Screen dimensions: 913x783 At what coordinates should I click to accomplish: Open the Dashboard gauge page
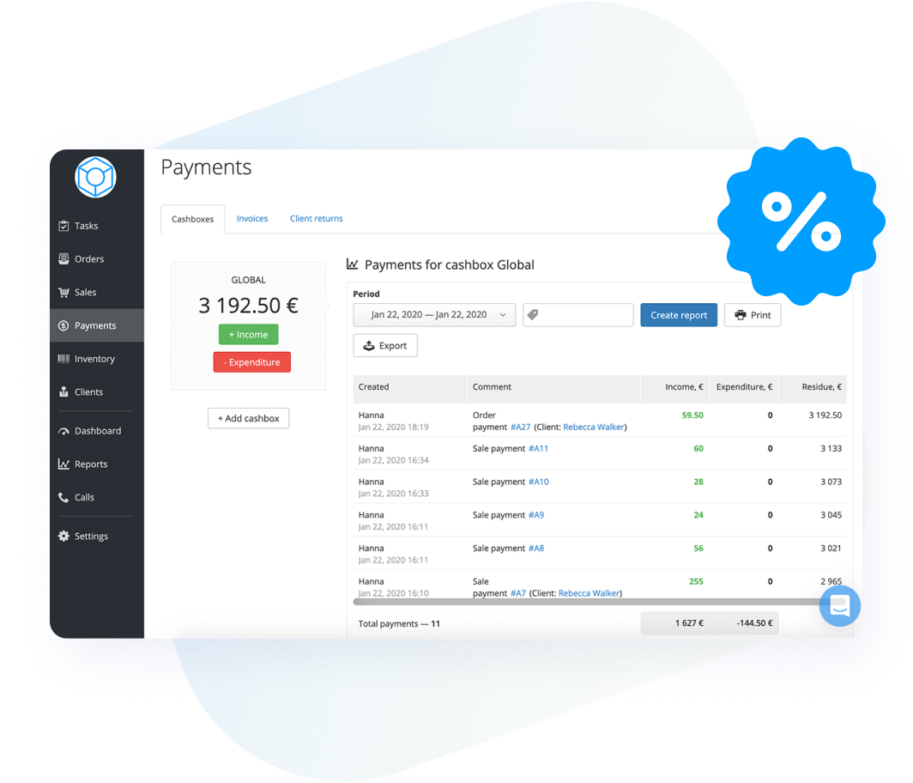97,431
